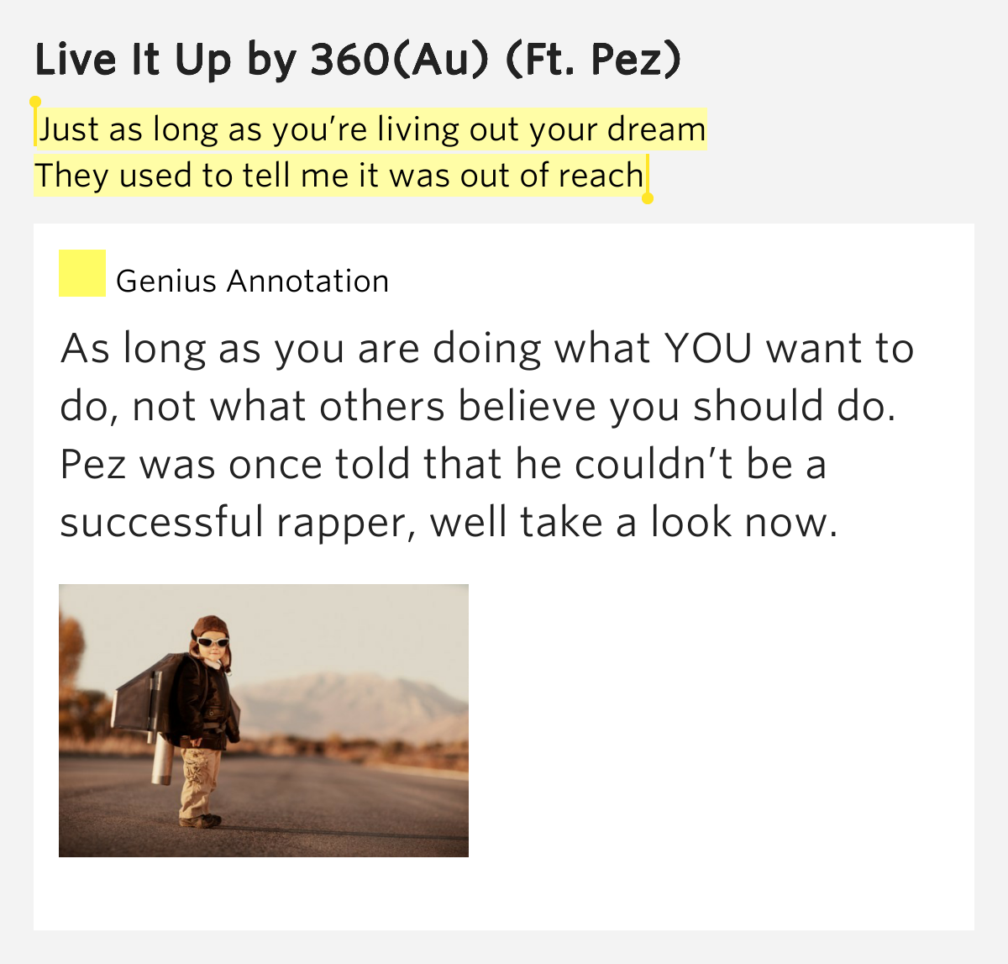The image size is (1008, 964).
Task: Click 'successful rapper' in annotation text
Action: [237, 522]
